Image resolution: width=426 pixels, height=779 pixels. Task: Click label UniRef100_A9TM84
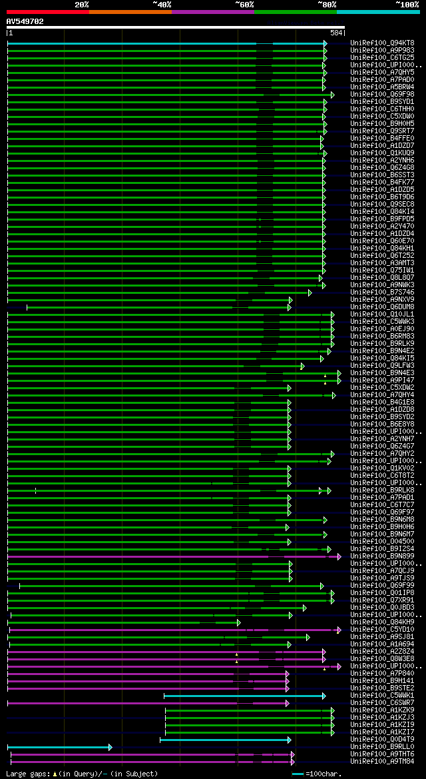[382, 761]
